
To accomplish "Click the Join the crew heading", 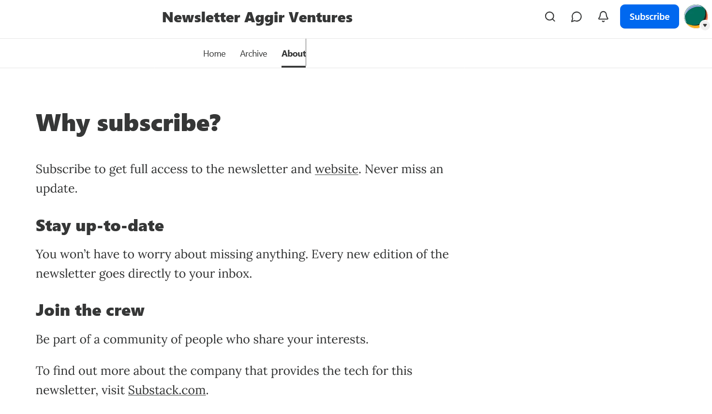I will pyautogui.click(x=90, y=310).
